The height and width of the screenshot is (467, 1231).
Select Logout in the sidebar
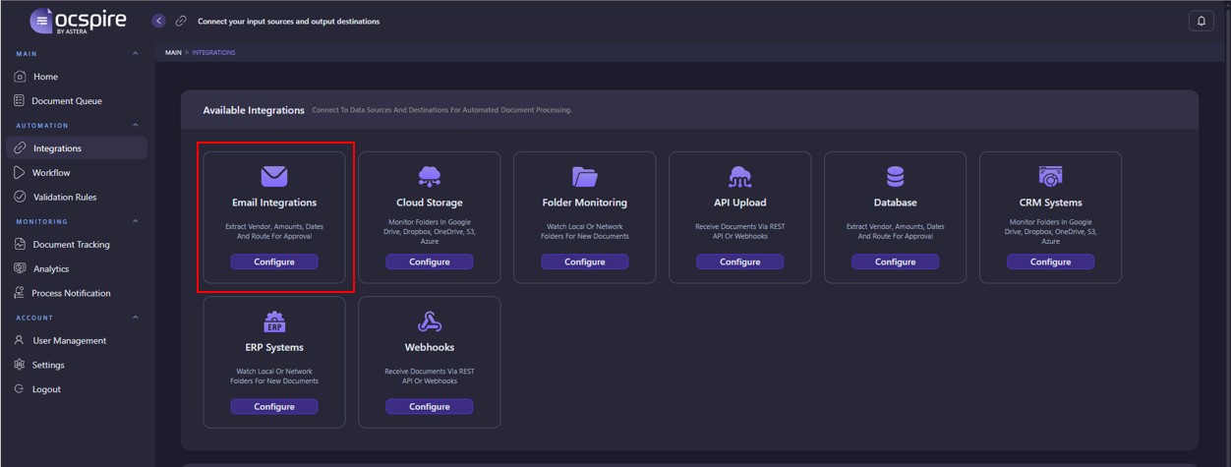45,389
